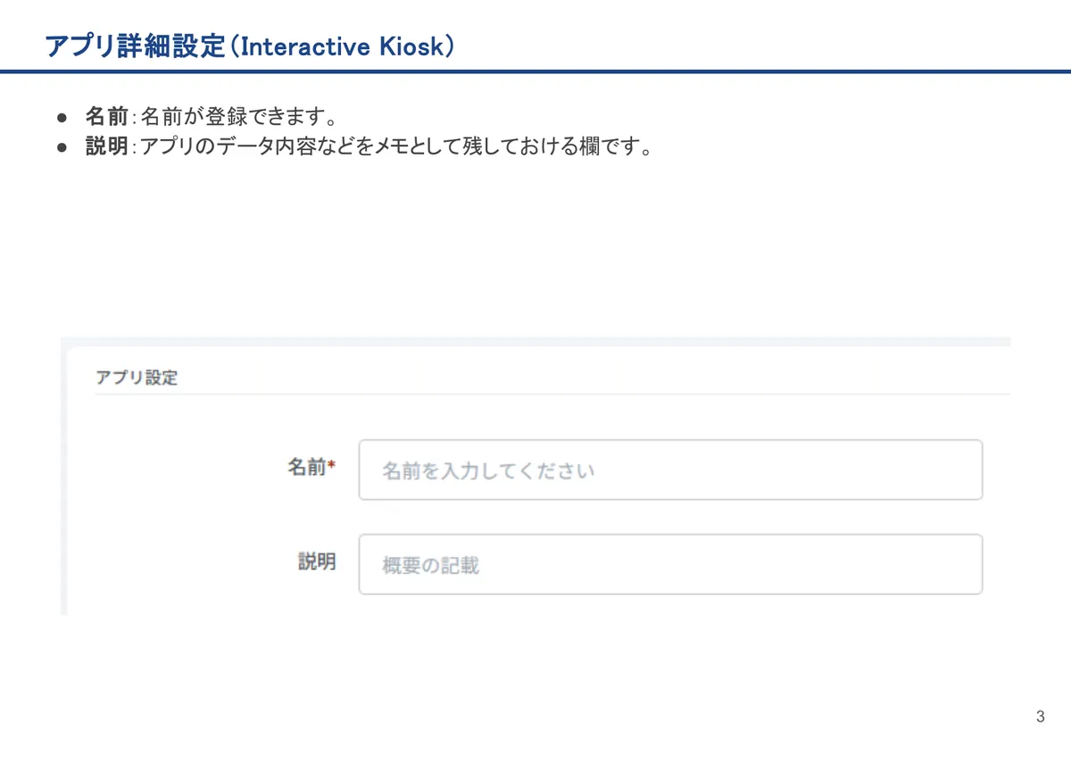1071x758 pixels.
Task: Click the page number 3
Action: (1040, 716)
